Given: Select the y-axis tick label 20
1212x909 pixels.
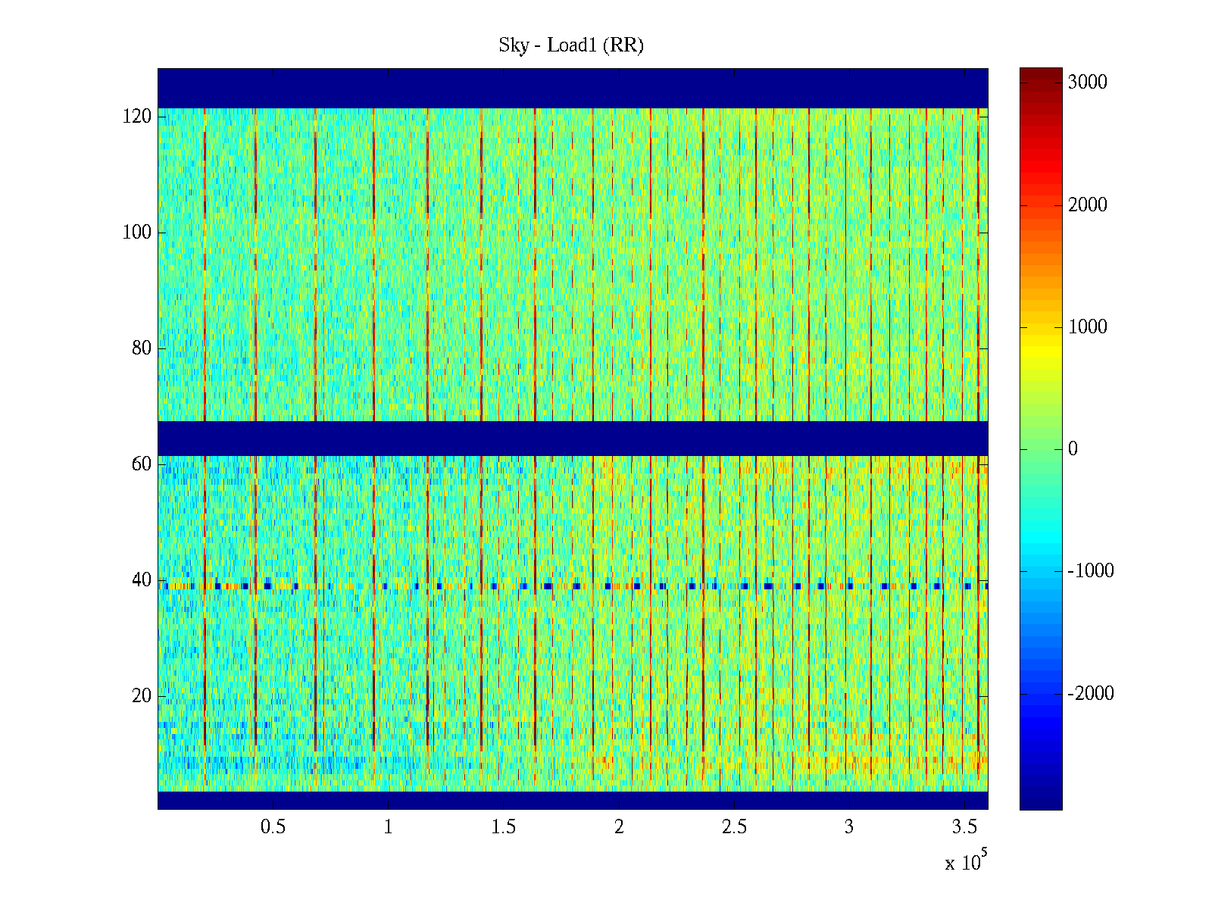Looking at the screenshot, I should [x=142, y=696].
